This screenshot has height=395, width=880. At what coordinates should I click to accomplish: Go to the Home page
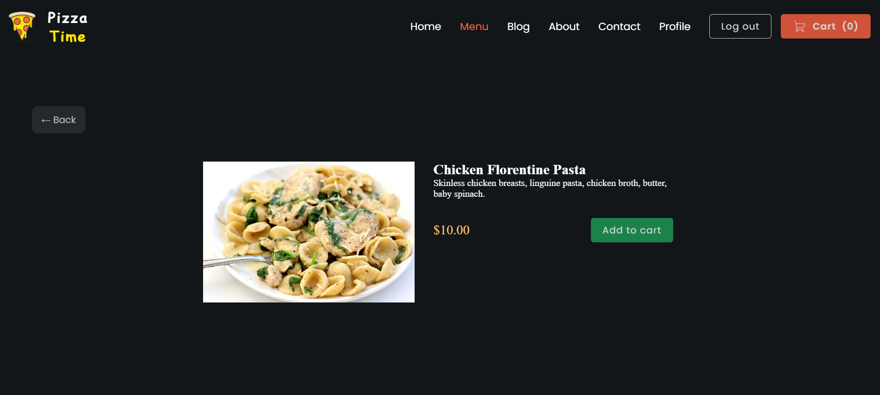pos(425,26)
